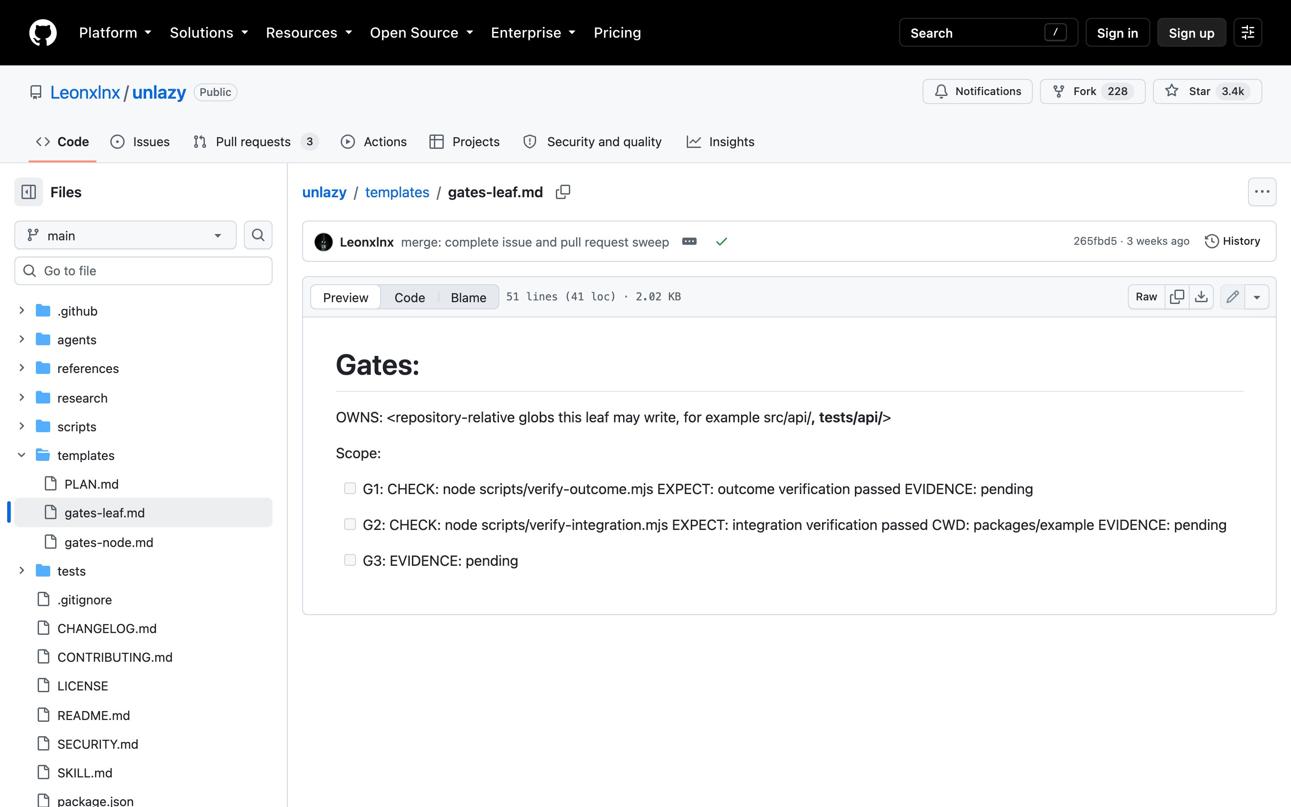Copy the file path gates-leaf.md
Image resolution: width=1291 pixels, height=807 pixels.
click(563, 192)
